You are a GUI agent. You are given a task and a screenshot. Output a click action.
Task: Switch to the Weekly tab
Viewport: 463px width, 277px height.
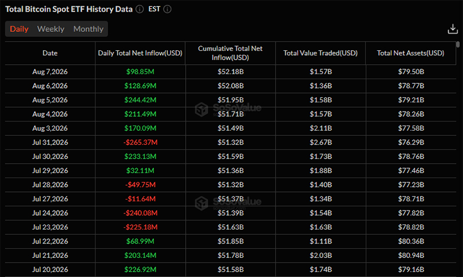click(x=51, y=29)
